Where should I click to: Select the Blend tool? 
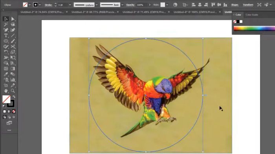[13, 74]
